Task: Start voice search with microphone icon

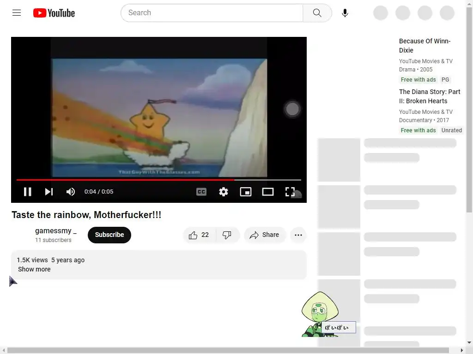Action: coord(345,13)
